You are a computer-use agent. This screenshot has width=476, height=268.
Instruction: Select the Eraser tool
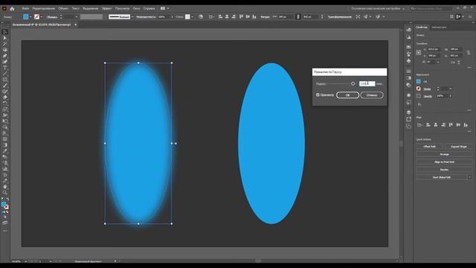(5, 98)
